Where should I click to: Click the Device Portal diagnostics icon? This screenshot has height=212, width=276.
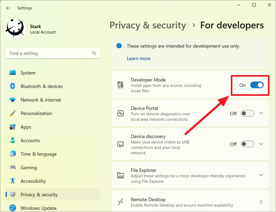[x=121, y=113]
